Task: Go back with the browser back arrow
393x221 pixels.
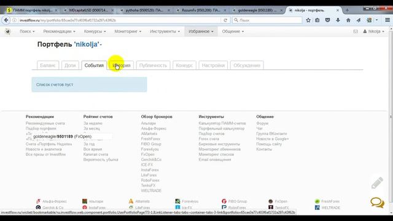Action: tap(6, 20)
